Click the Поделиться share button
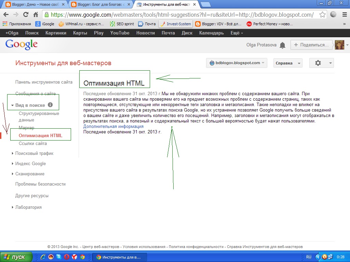The width and height of the screenshot is (350, 262). pyautogui.click(x=311, y=45)
